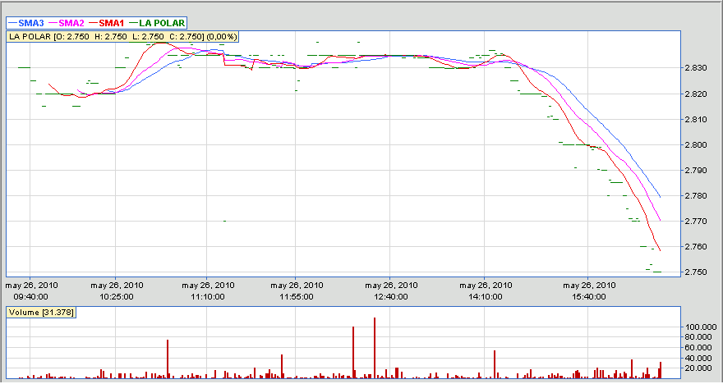
Task: Click the 2.820 price axis label
Action: coord(698,94)
